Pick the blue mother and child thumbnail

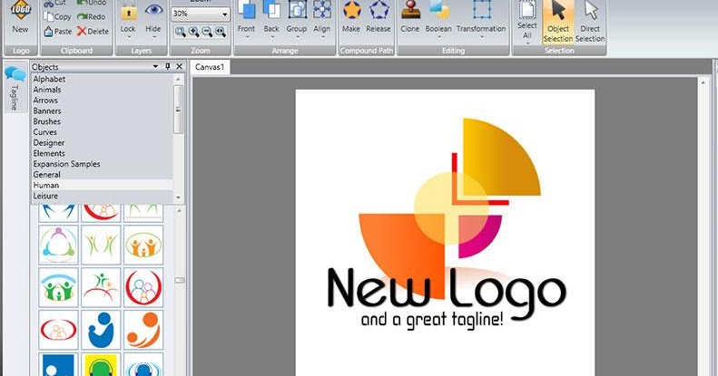pyautogui.click(x=101, y=330)
